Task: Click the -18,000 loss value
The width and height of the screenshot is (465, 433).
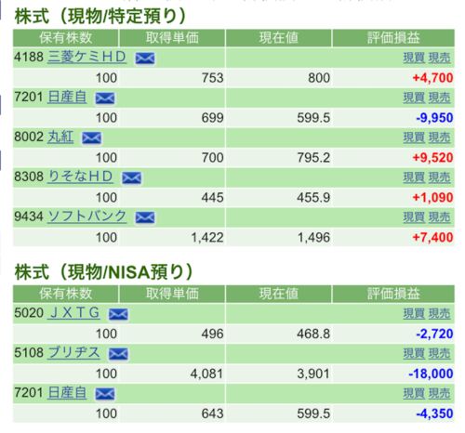Action: (431, 374)
